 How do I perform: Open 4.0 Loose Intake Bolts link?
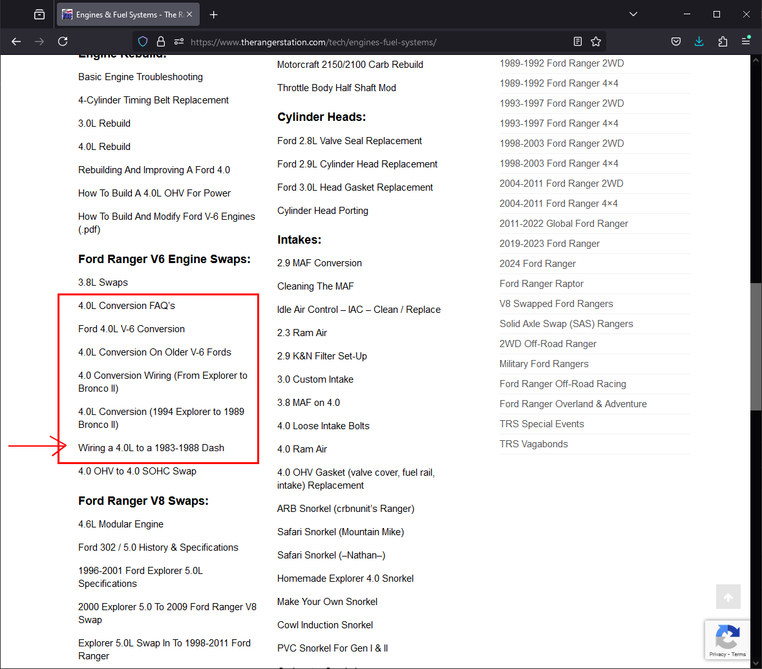coord(324,426)
